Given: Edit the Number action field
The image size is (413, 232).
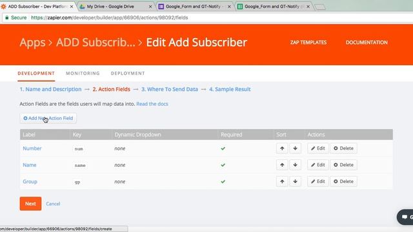Looking at the screenshot, I should [318, 148].
